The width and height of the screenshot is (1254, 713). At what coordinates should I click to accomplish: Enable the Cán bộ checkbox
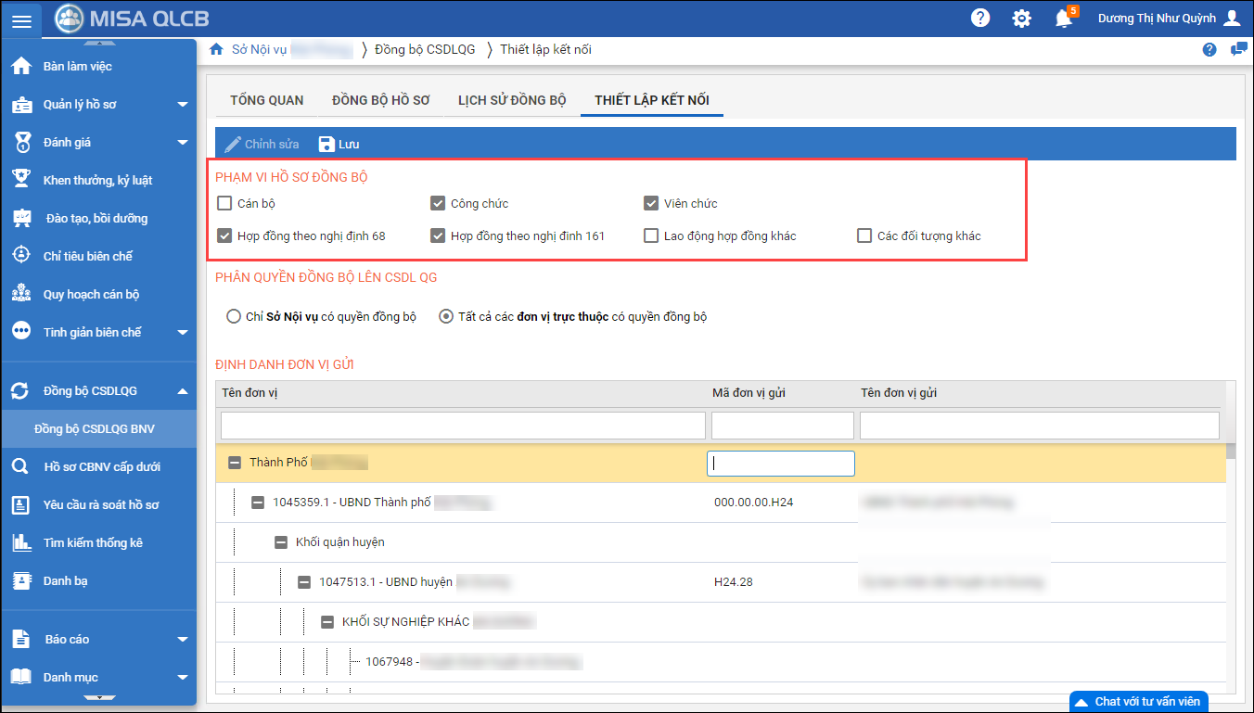[x=224, y=203]
